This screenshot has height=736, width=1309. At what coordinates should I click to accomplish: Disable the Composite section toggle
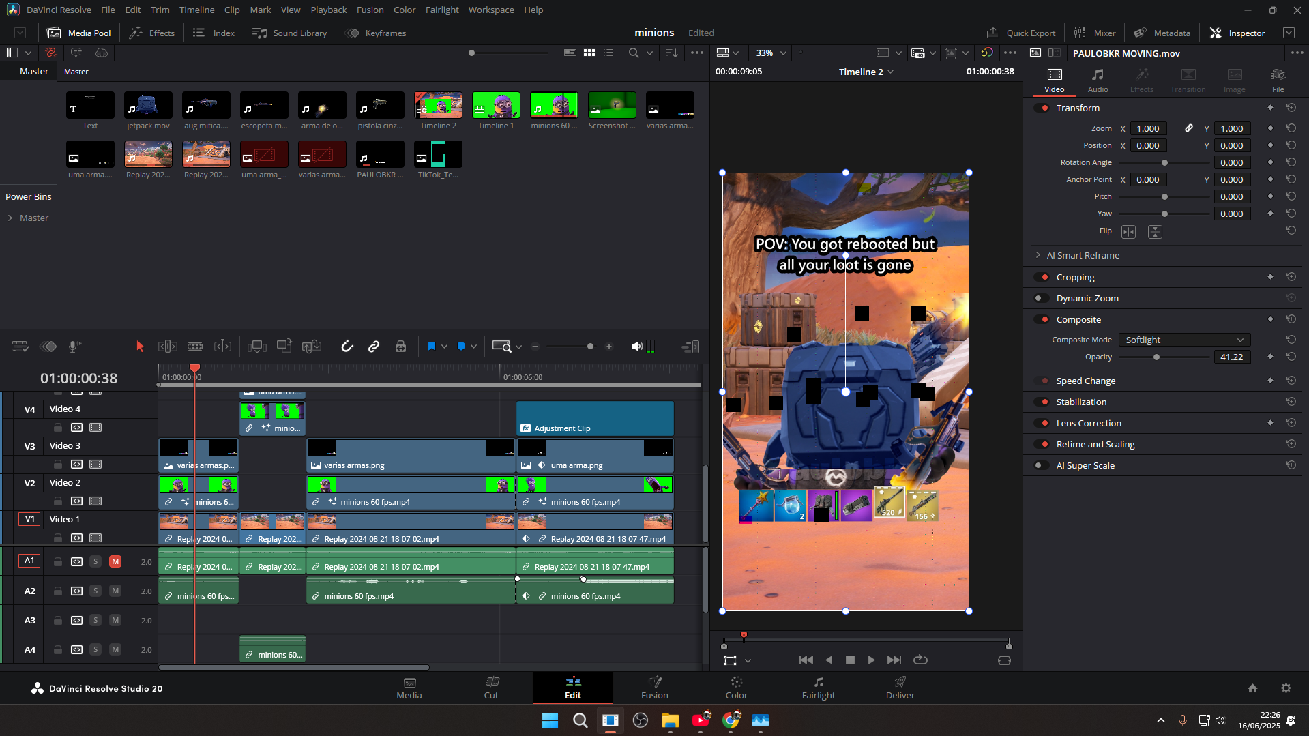coord(1041,319)
